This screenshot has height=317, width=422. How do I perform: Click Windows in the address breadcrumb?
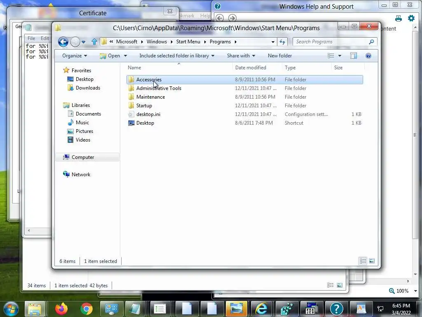pos(157,42)
